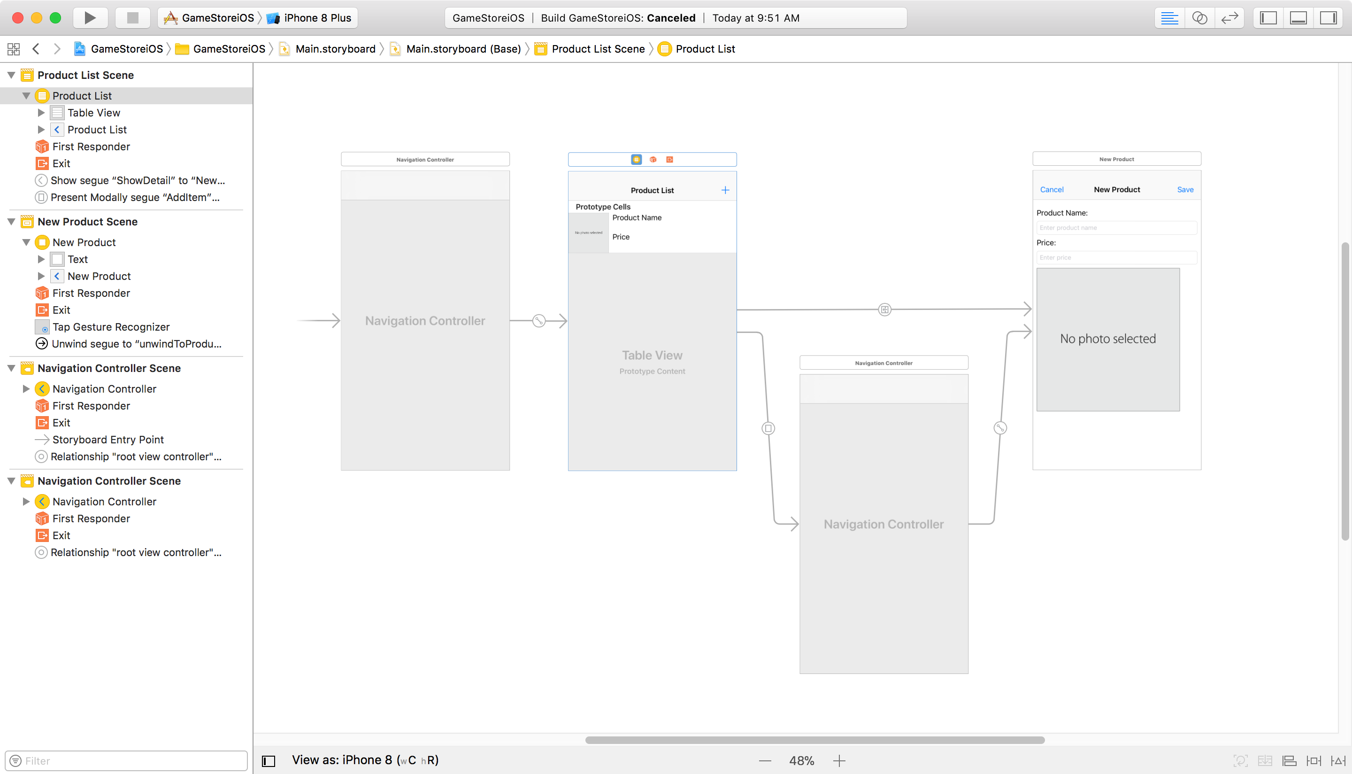
Task: Select Exit icon in scene dock
Action: point(669,160)
